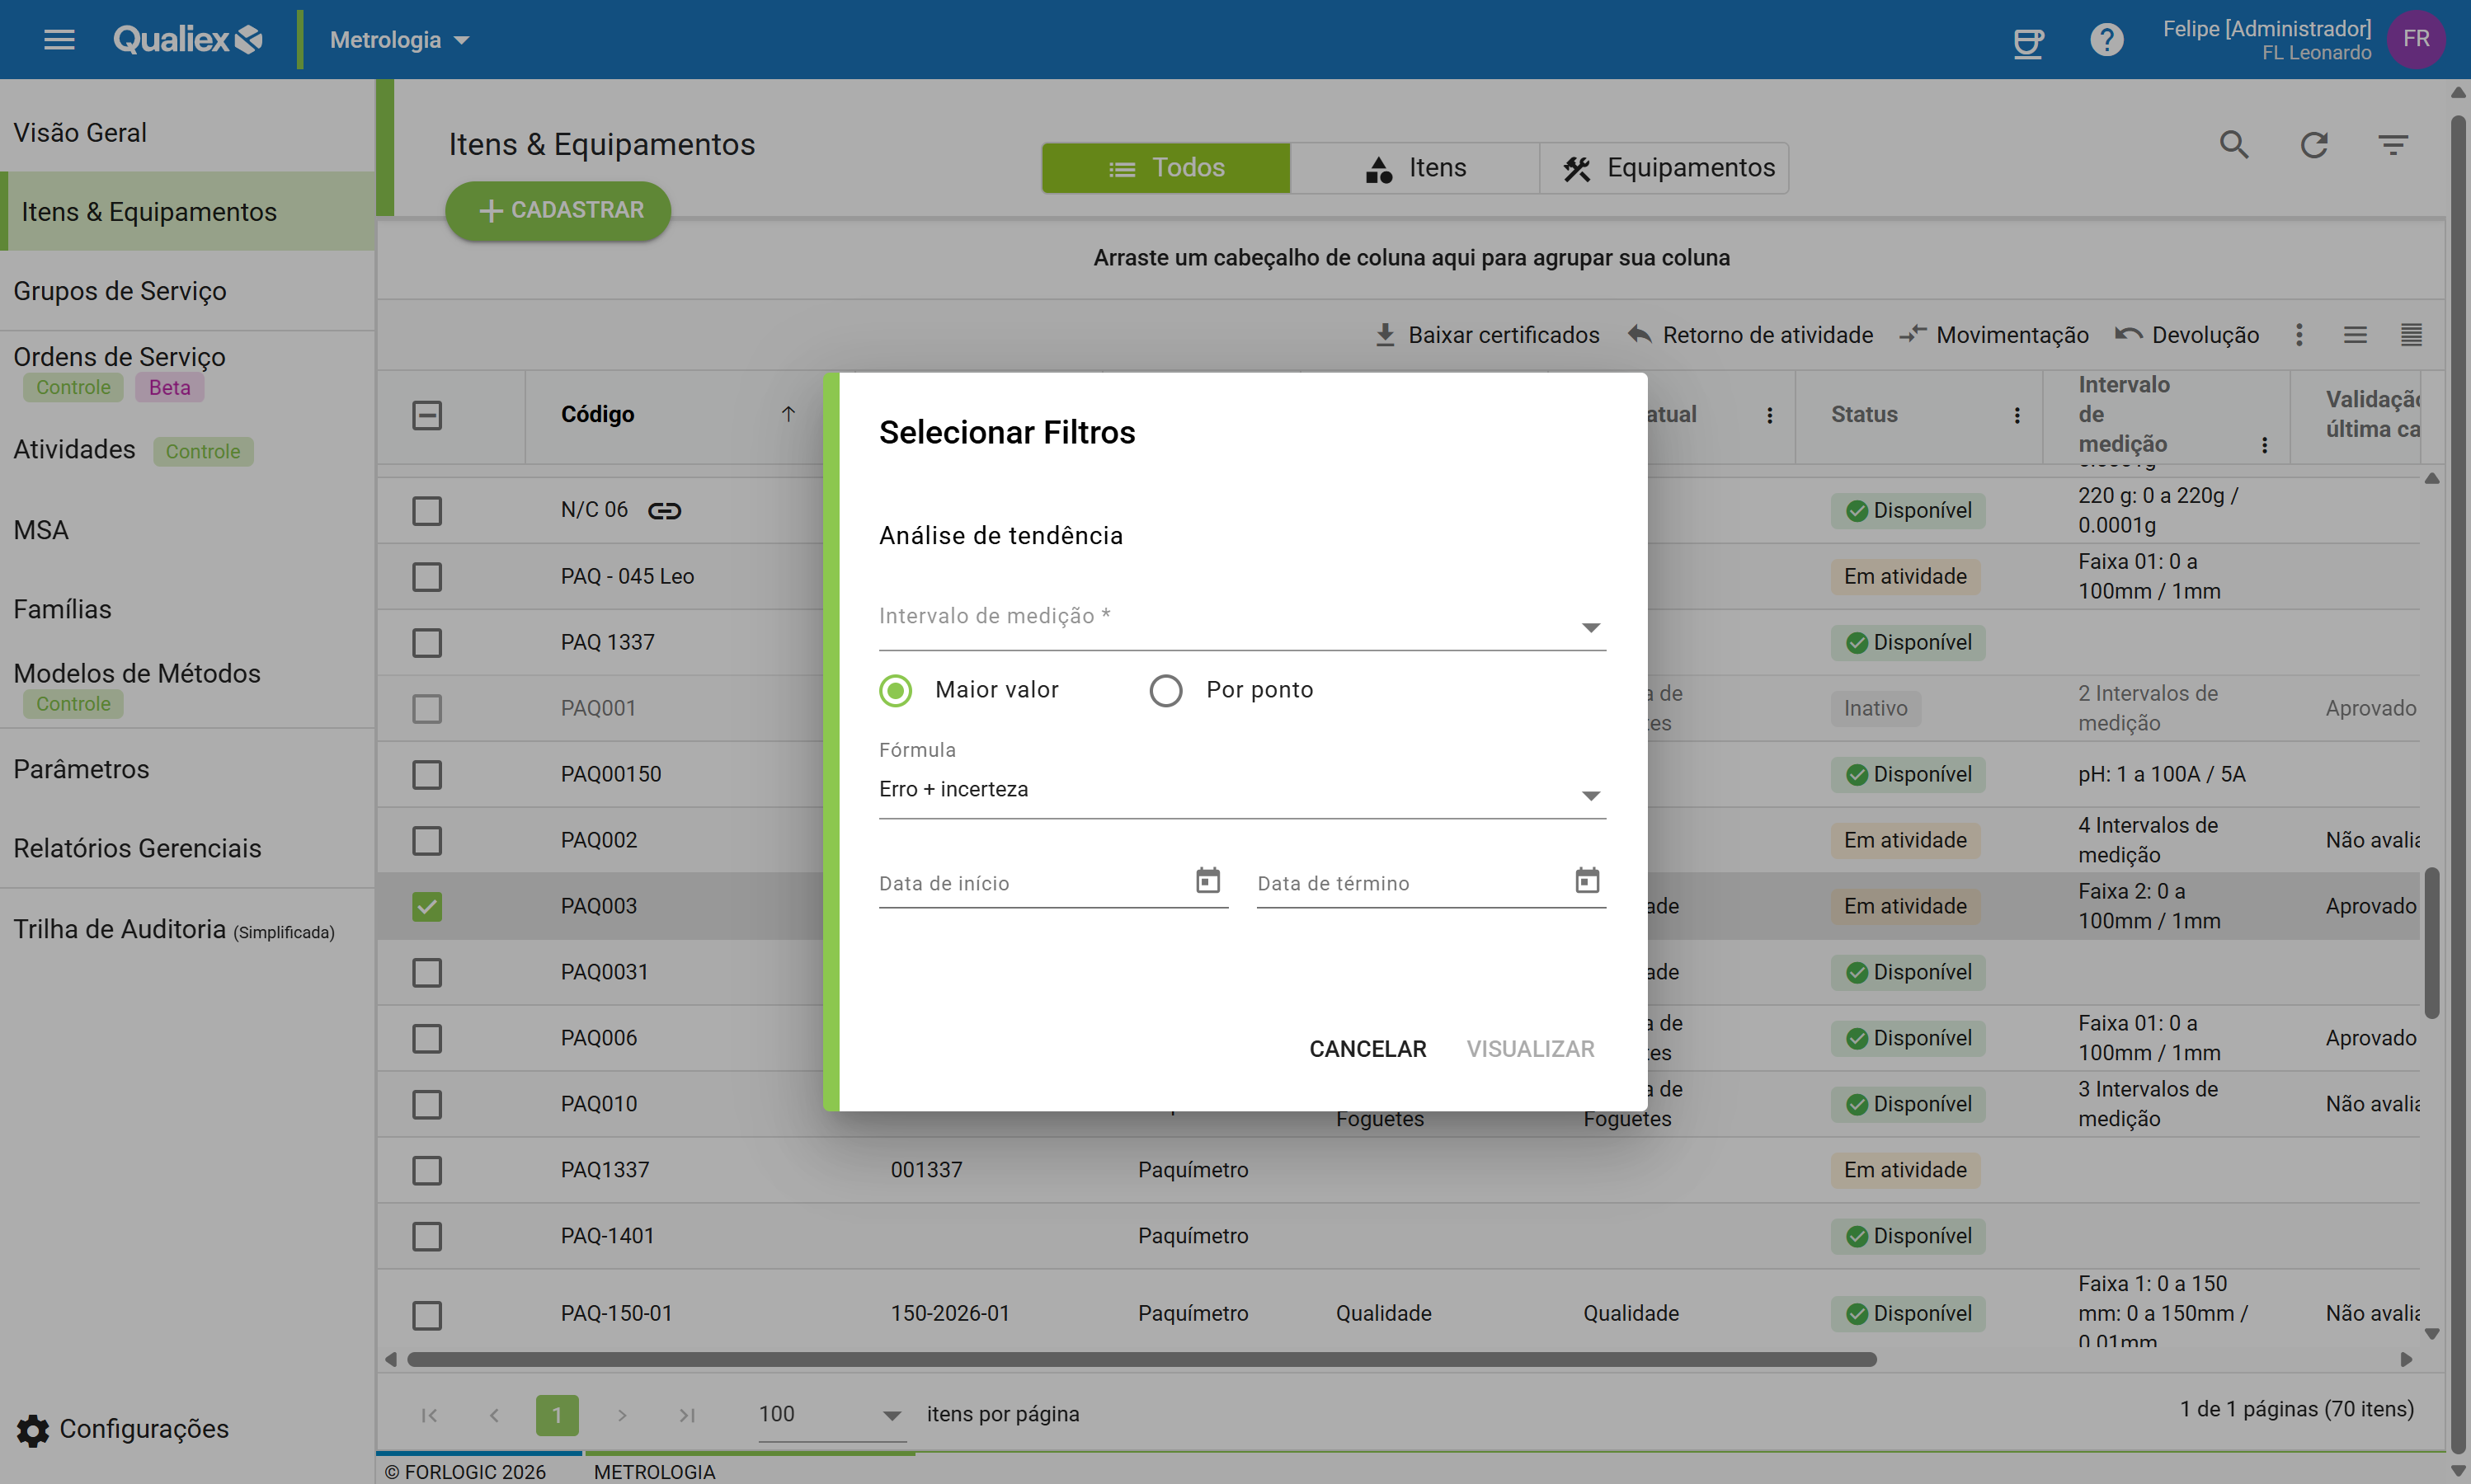
Task: Switch to compact row density icon
Action: point(2411,335)
